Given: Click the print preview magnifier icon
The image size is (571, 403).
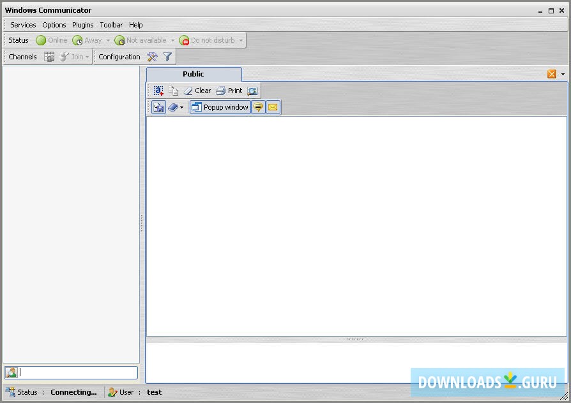Looking at the screenshot, I should pyautogui.click(x=252, y=91).
